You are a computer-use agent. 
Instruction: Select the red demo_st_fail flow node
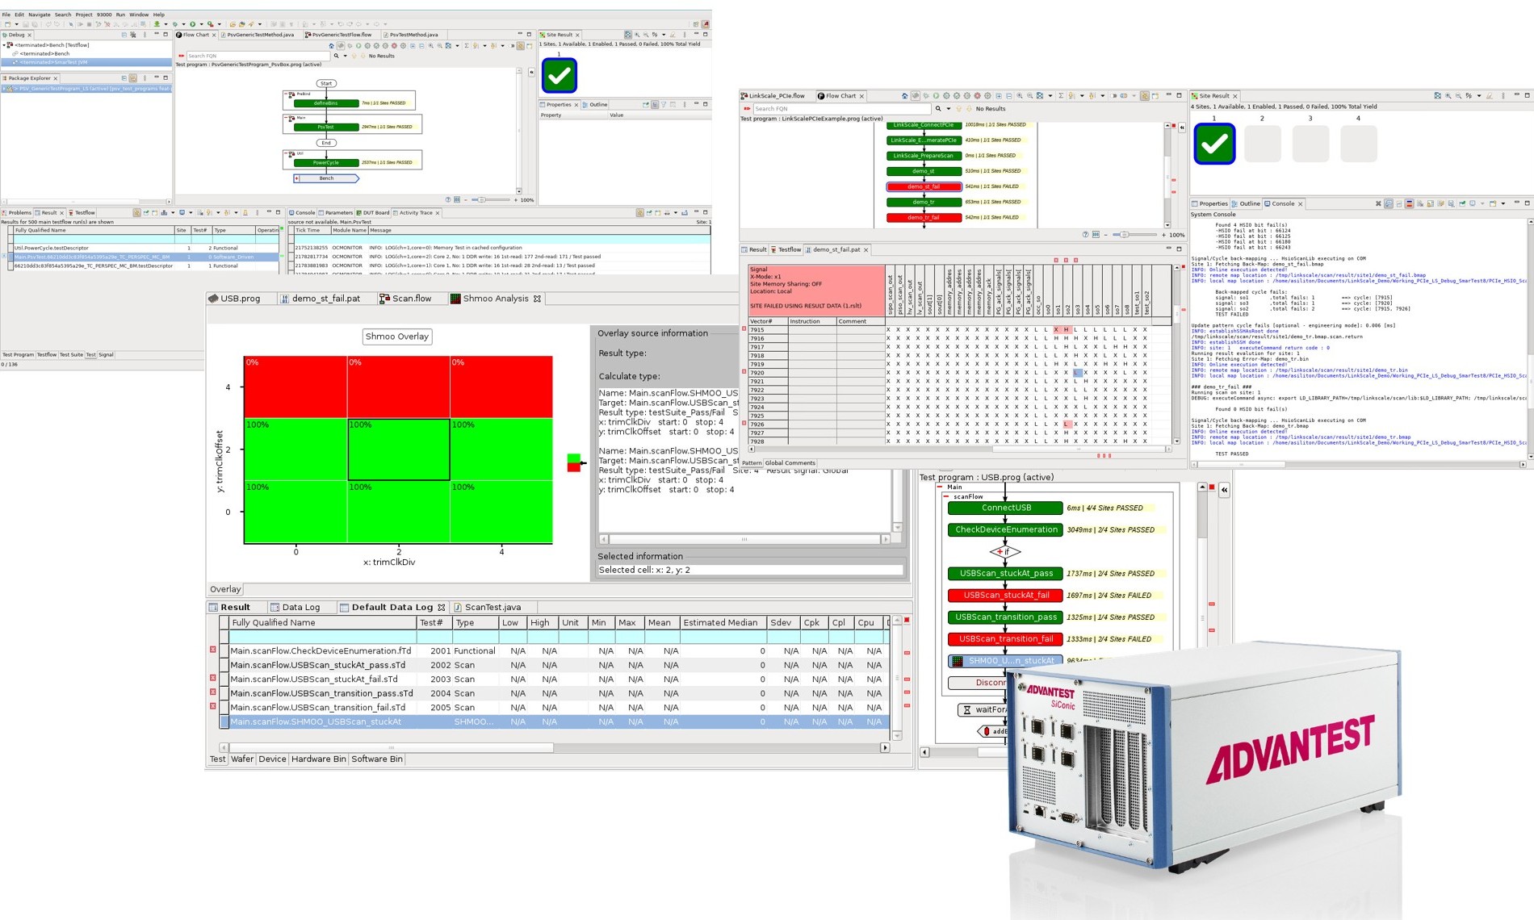(924, 186)
